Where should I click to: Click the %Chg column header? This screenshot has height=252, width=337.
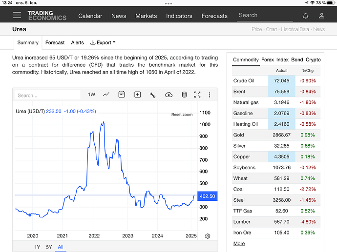308,71
